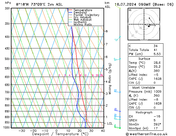Click the "Hodograph" section heading

144,112
